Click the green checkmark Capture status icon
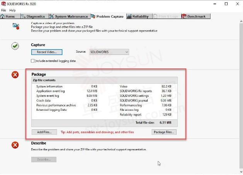 (x=15, y=46)
